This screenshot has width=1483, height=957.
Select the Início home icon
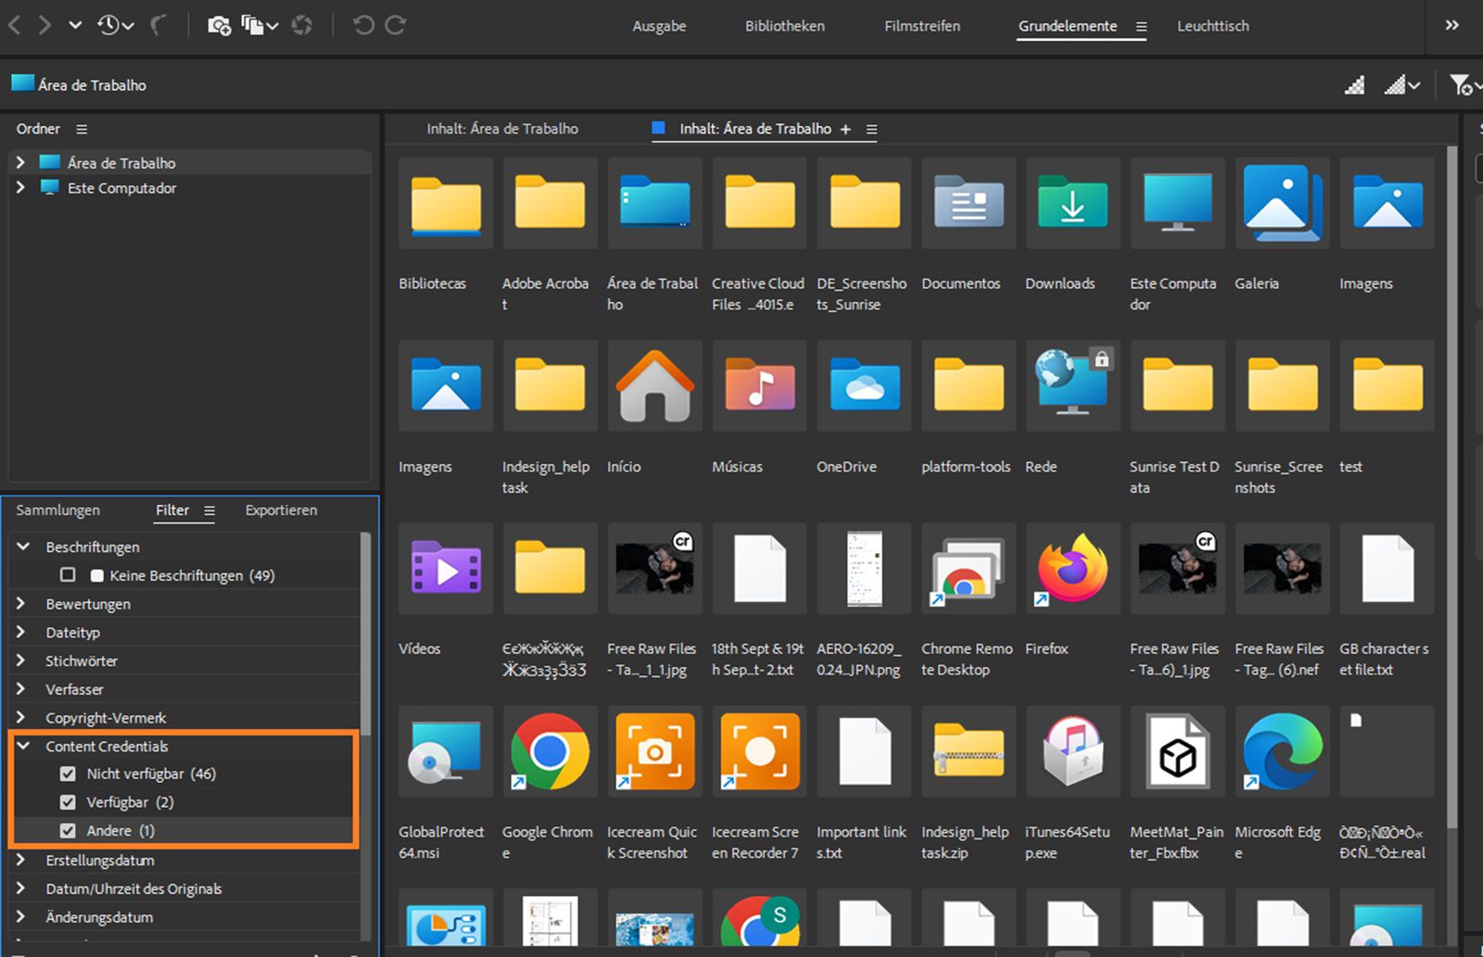click(x=654, y=386)
